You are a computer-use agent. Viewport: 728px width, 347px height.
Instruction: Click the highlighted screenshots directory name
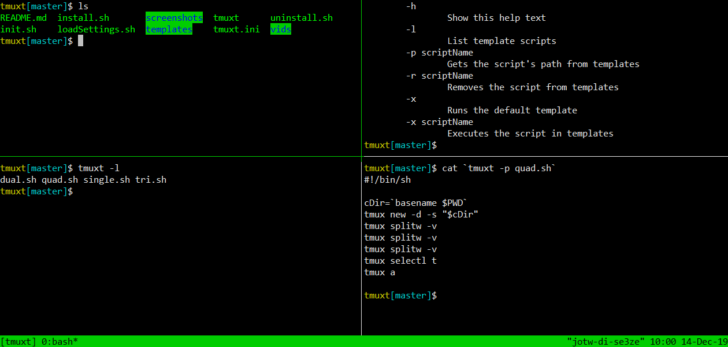click(x=174, y=18)
